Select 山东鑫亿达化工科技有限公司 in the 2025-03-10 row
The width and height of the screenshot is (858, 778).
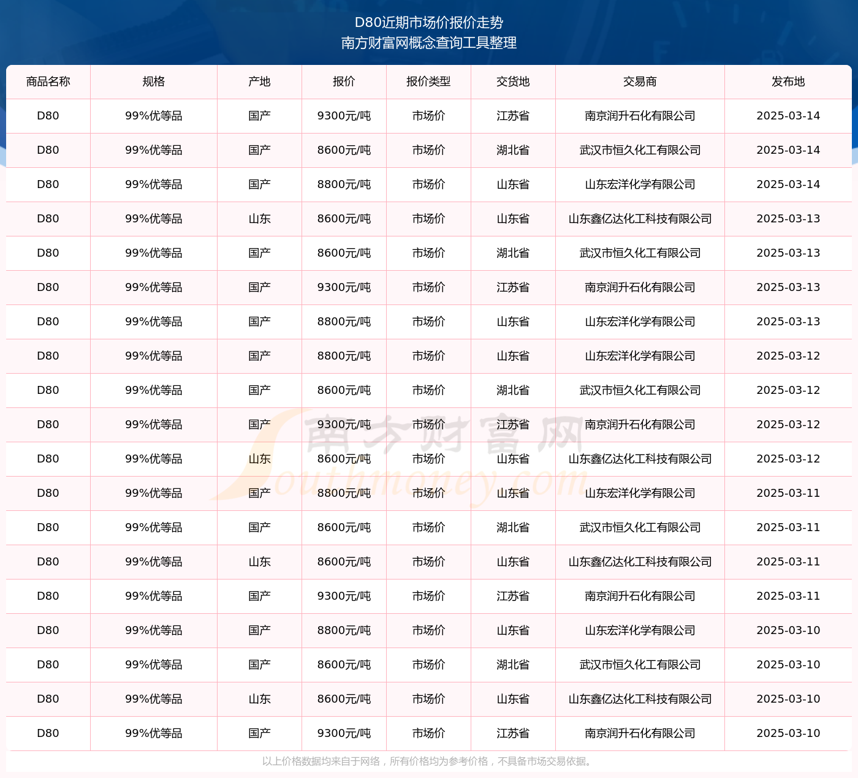pos(640,699)
